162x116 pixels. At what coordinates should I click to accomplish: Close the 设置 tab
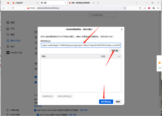[x=65, y=3]
